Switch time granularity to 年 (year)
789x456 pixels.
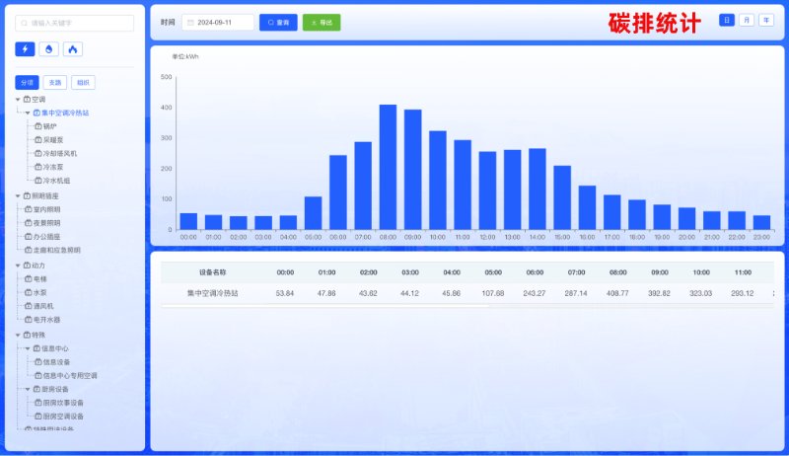[766, 20]
